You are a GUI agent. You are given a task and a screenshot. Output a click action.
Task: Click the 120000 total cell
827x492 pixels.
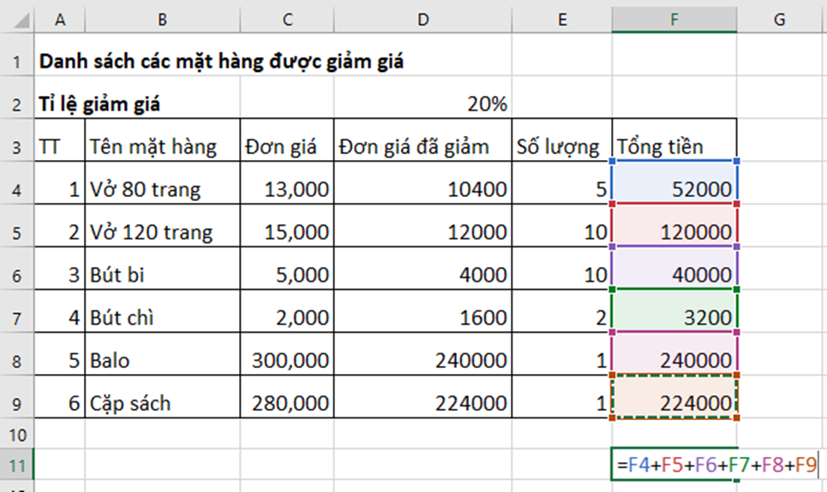pyautogui.click(x=674, y=225)
